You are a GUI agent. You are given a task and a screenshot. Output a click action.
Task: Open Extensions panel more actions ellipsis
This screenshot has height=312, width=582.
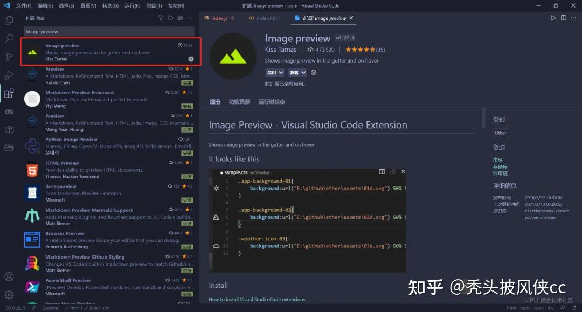pos(190,18)
